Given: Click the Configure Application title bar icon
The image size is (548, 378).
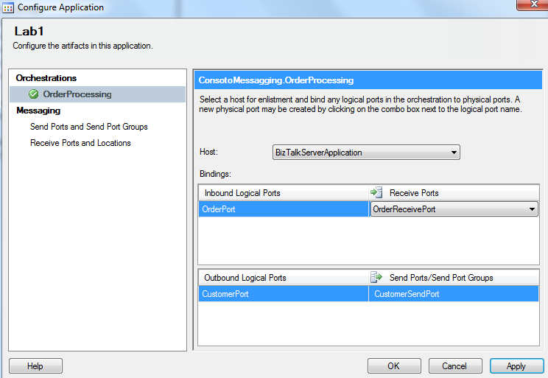Looking at the screenshot, I should (9, 7).
